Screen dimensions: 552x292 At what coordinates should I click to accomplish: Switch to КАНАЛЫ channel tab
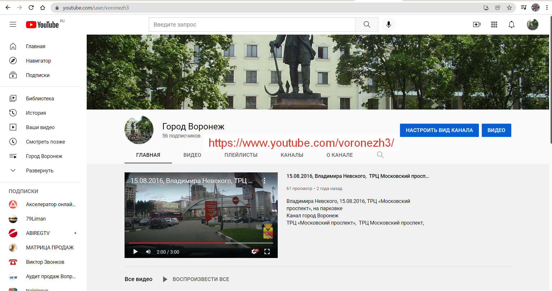tap(292, 155)
